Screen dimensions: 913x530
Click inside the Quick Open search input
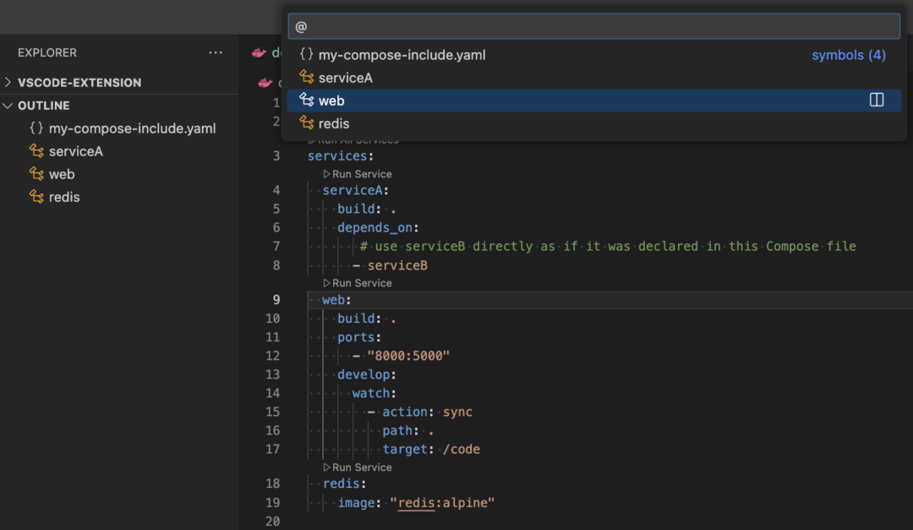coord(592,25)
